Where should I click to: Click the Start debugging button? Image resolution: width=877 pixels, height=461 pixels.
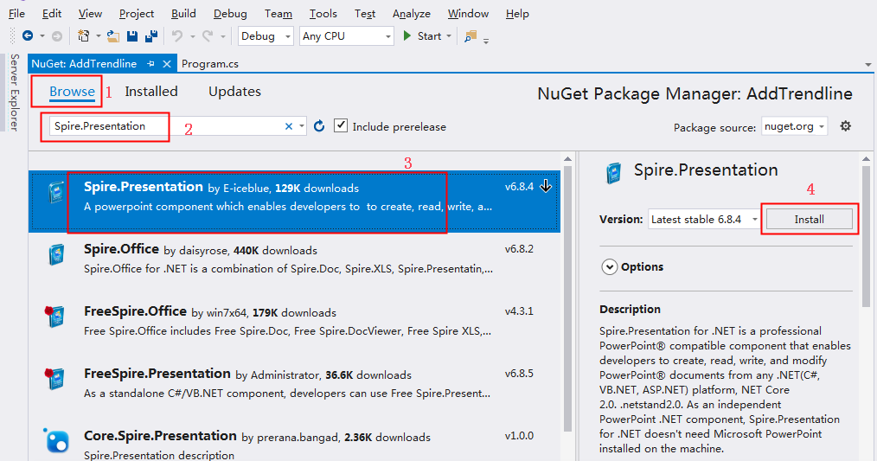click(423, 36)
